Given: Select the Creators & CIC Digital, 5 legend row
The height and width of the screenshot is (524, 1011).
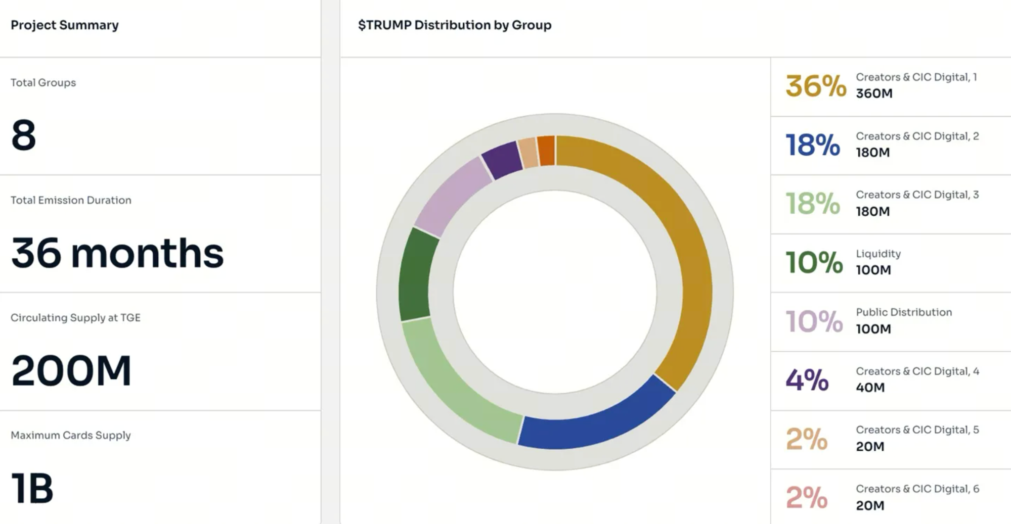Looking at the screenshot, I should pos(890,439).
